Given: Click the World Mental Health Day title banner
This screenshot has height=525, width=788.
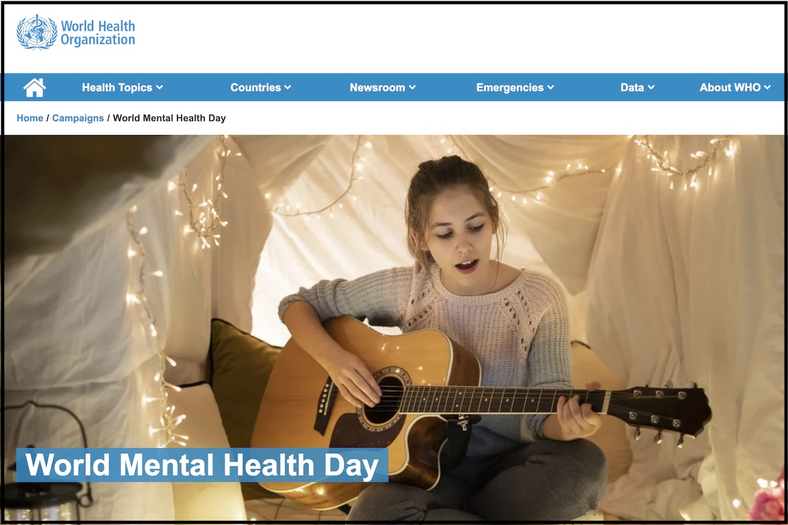Looking at the screenshot, I should (x=202, y=465).
